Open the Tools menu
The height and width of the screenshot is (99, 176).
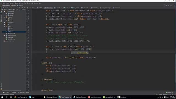(29, 3)
